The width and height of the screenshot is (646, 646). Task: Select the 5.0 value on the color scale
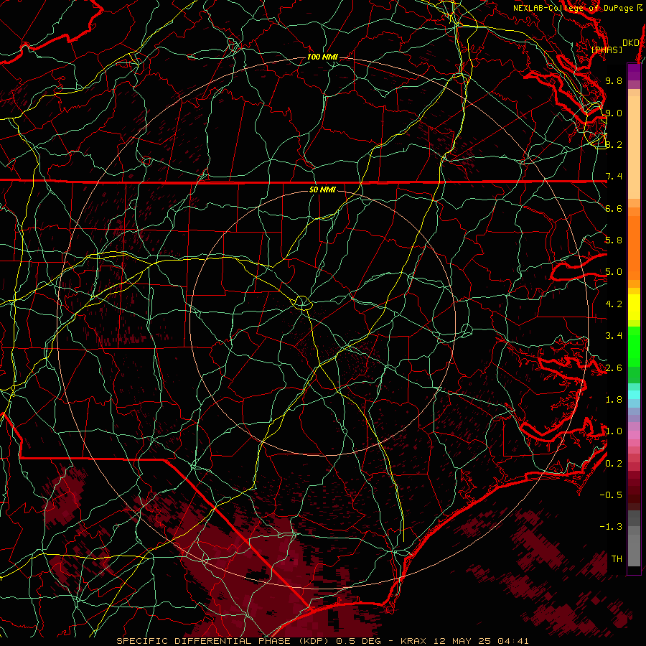click(x=614, y=272)
